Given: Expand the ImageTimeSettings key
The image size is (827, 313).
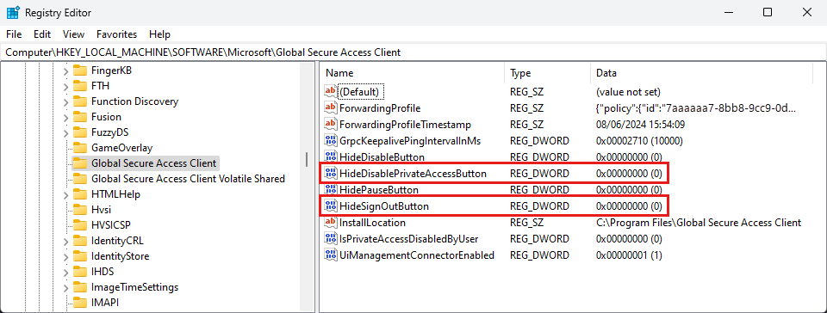Looking at the screenshot, I should (66, 288).
